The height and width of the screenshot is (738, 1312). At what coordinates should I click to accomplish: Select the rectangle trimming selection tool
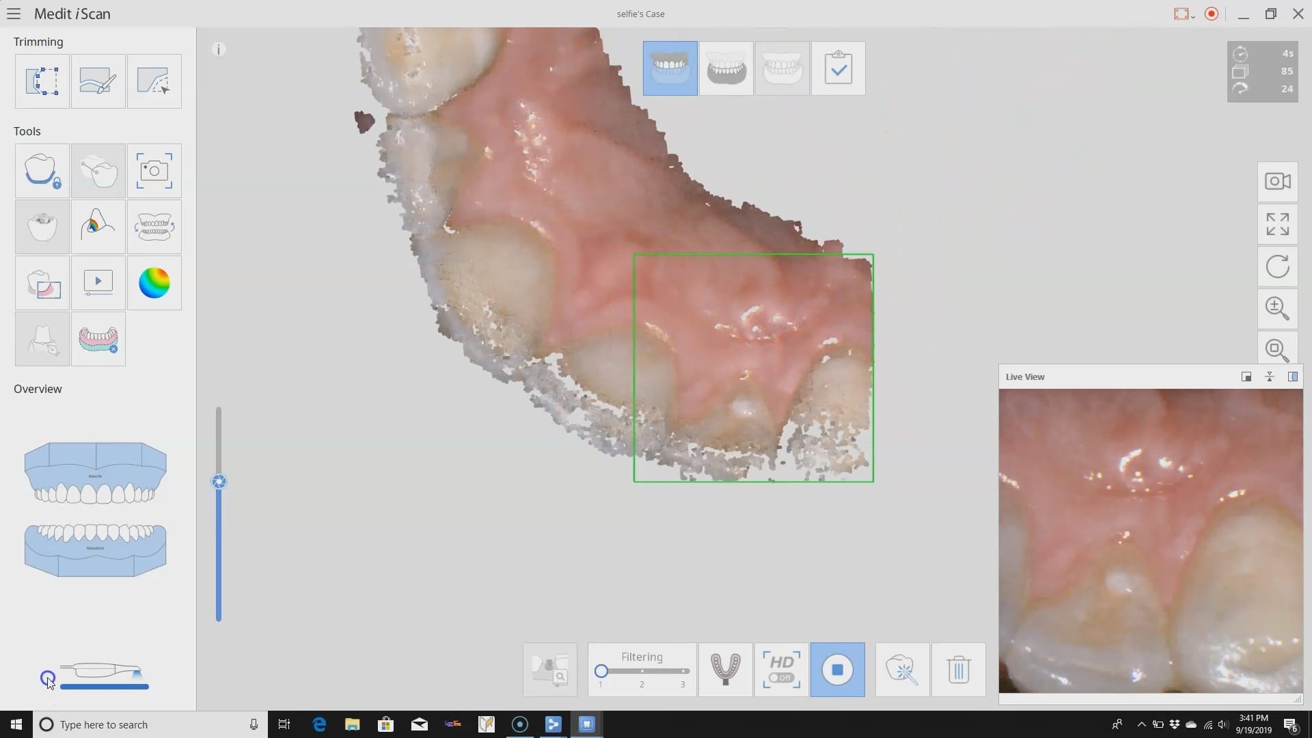point(42,81)
